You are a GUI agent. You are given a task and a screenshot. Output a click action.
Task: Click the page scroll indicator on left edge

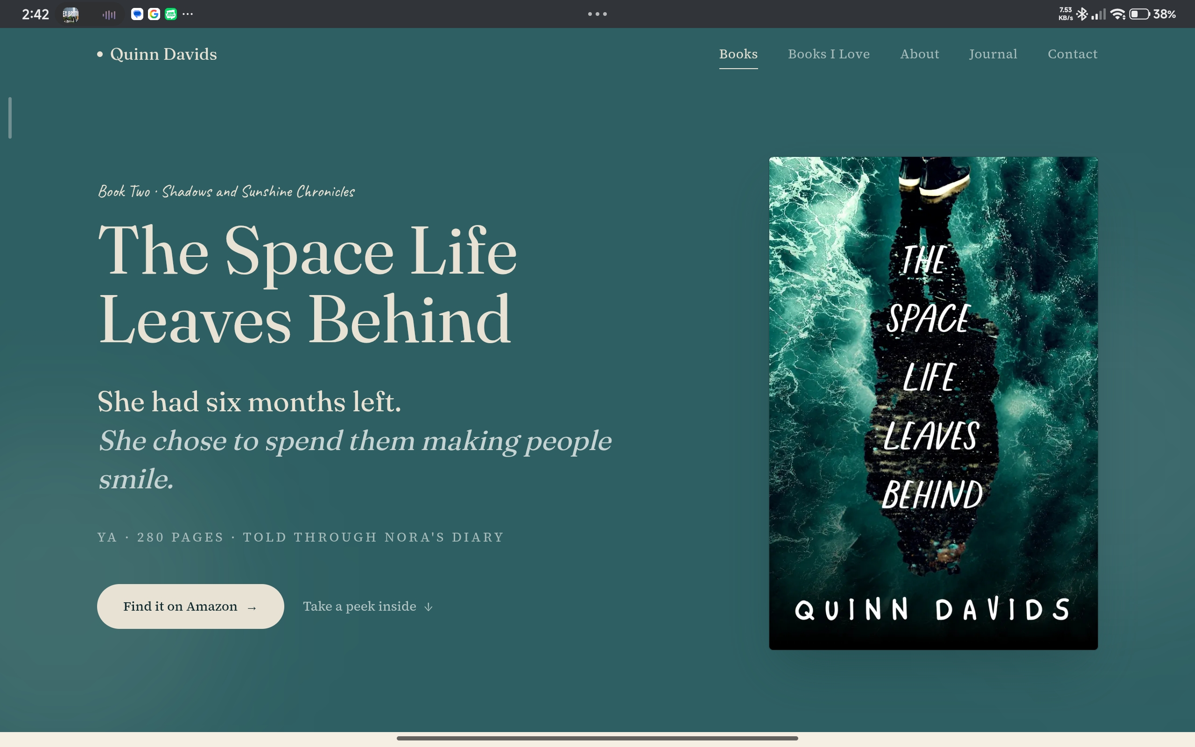tap(10, 118)
